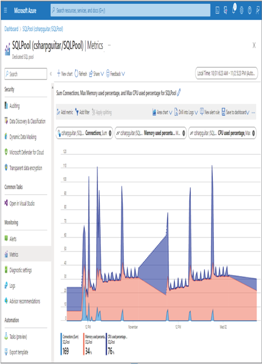Viewport: 262px width, 364px height.
Task: Edit the chart title with pencil icon
Action: [179, 93]
